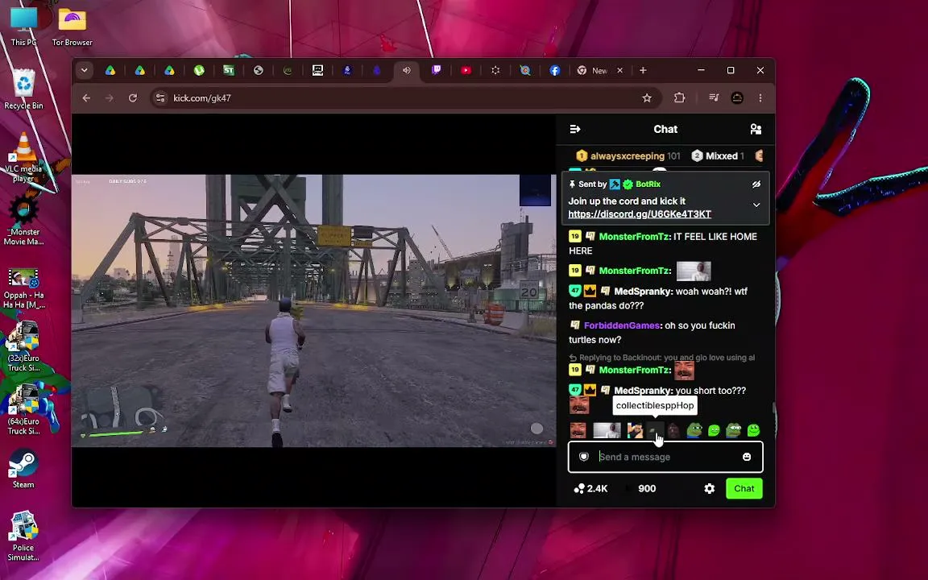This screenshot has height=580, width=928.
Task: Click the 'Replying to Backinout' reply line
Action: pyautogui.click(x=661, y=358)
